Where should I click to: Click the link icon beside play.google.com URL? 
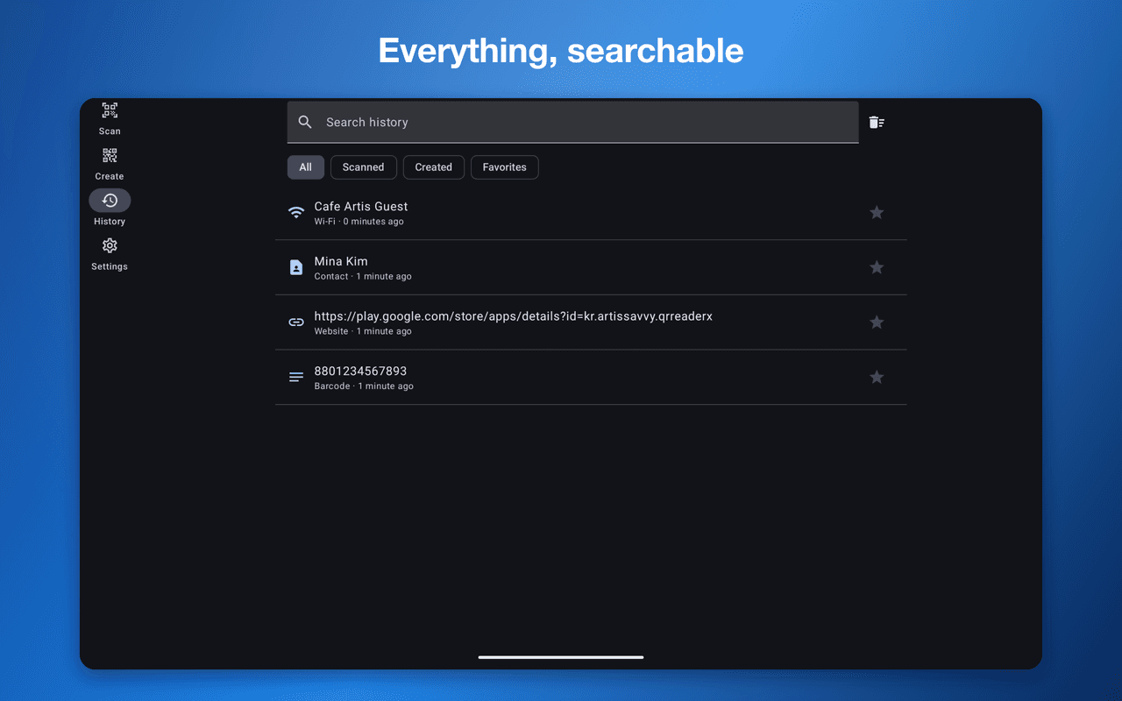coord(296,322)
